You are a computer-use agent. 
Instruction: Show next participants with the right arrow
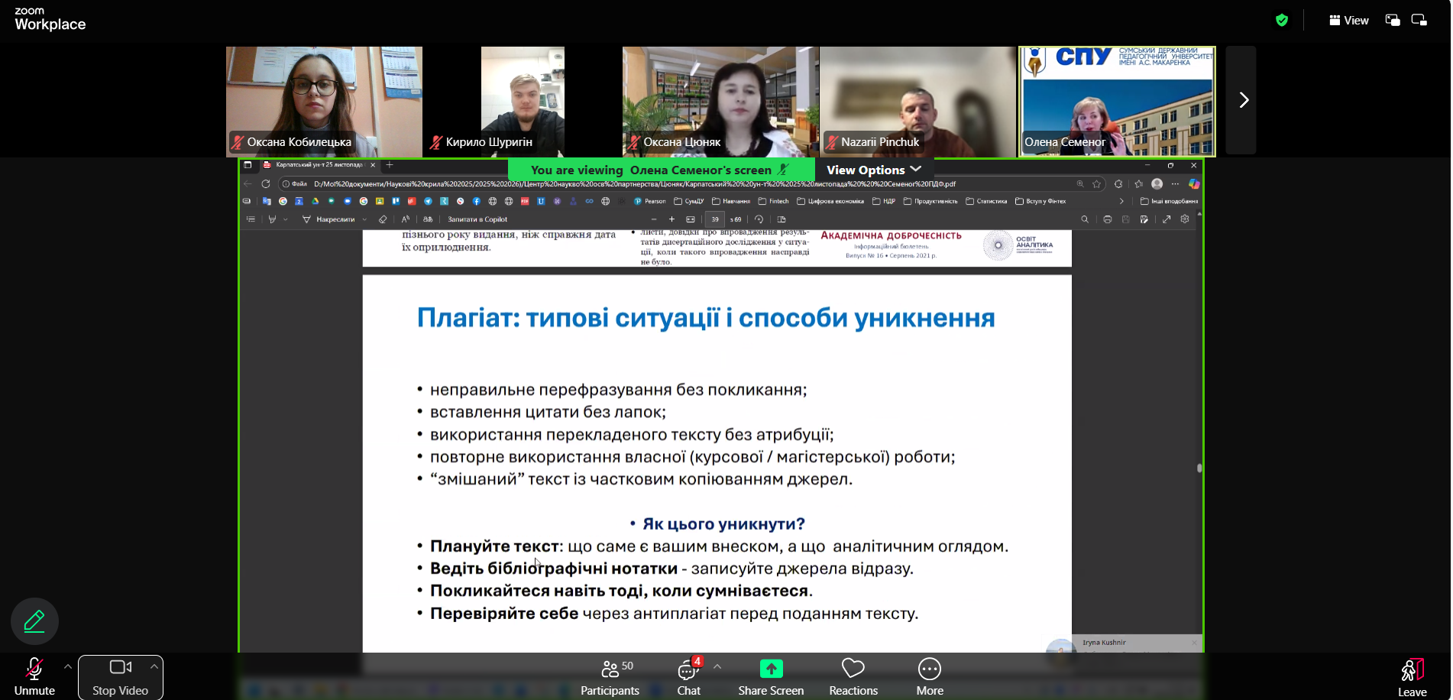[x=1243, y=100]
